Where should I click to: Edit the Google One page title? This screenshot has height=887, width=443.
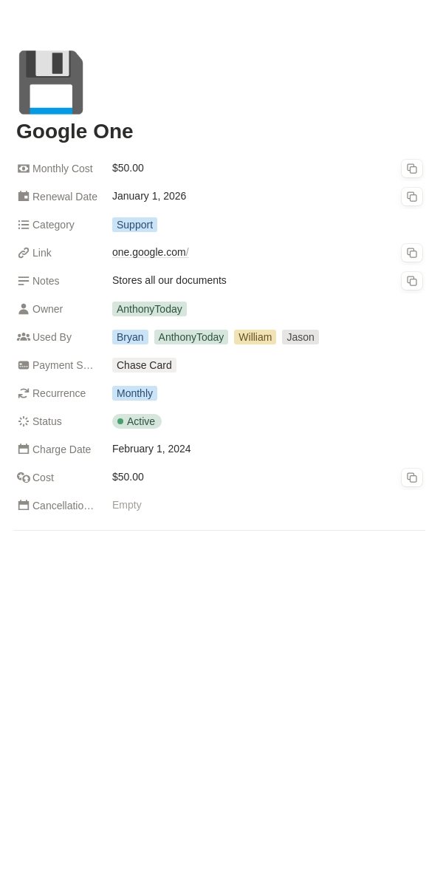point(75,131)
